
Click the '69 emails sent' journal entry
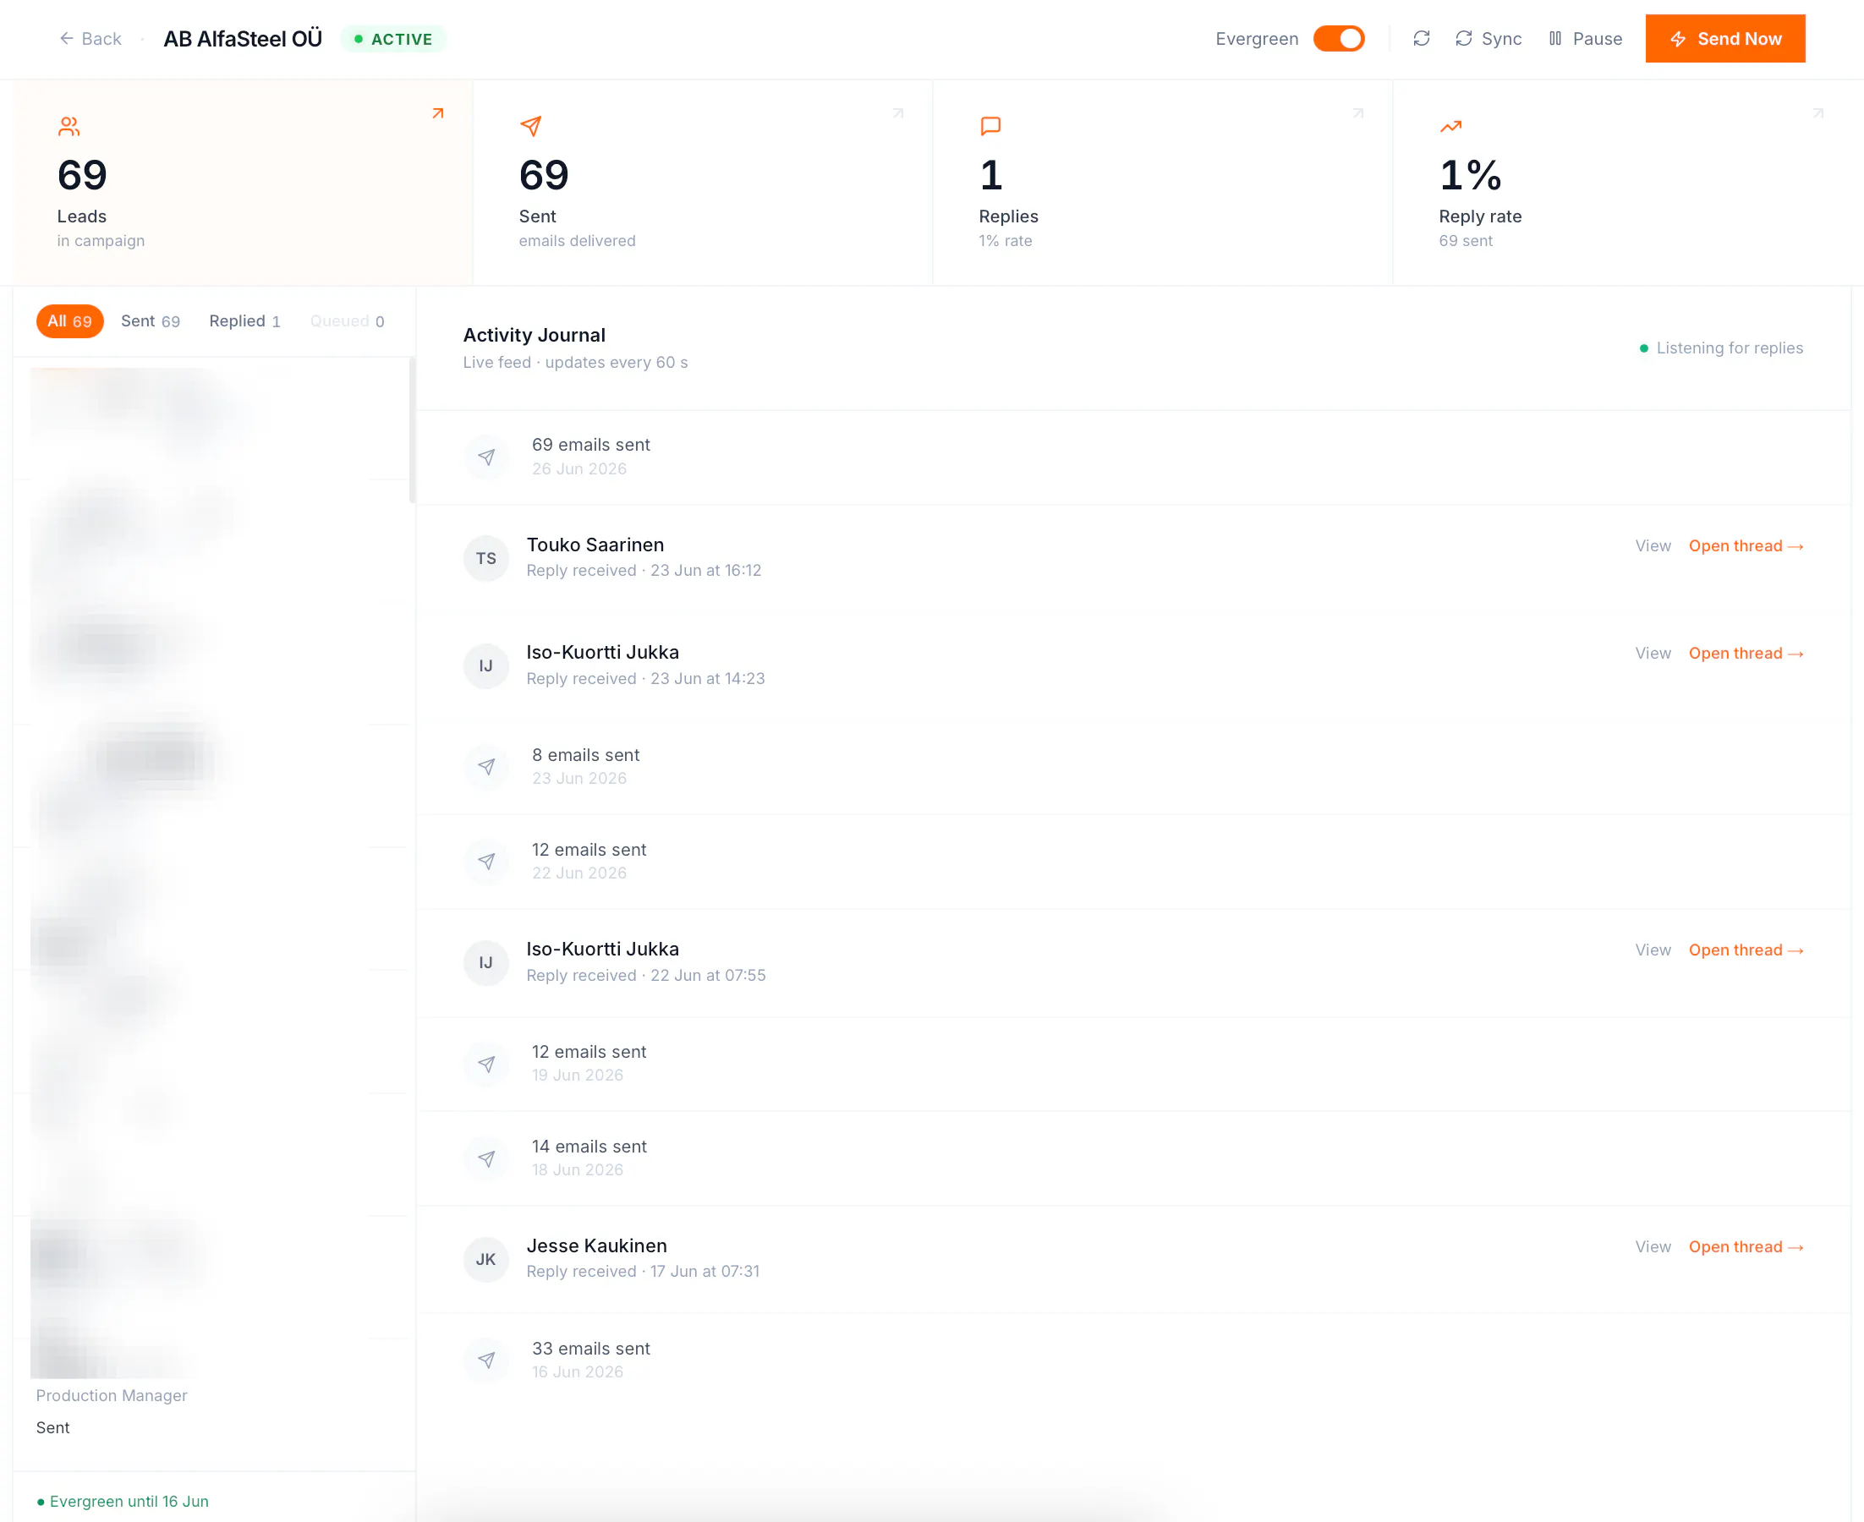pos(1132,457)
